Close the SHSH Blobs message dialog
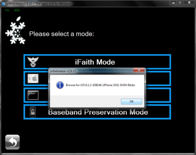 (x=139, y=70)
